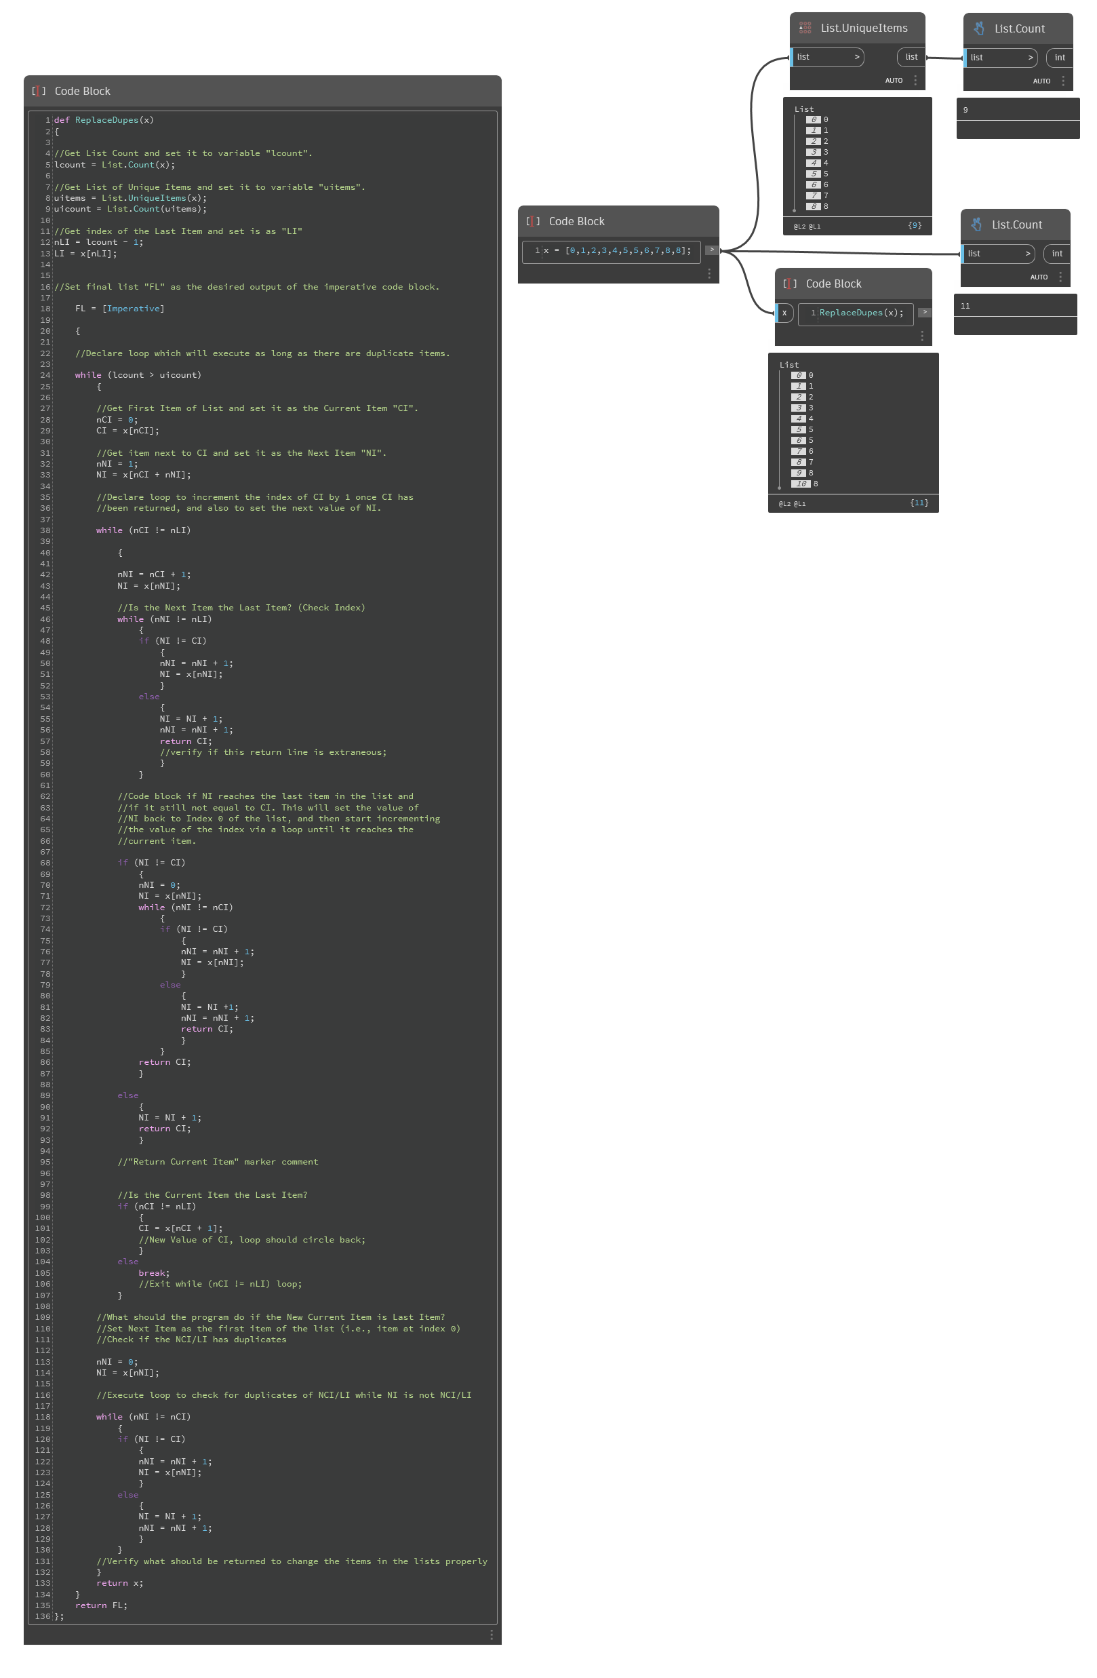Click the line "def ReplaceDupes(x)"
Screen dimensions: 1097x1678
(x=104, y=120)
